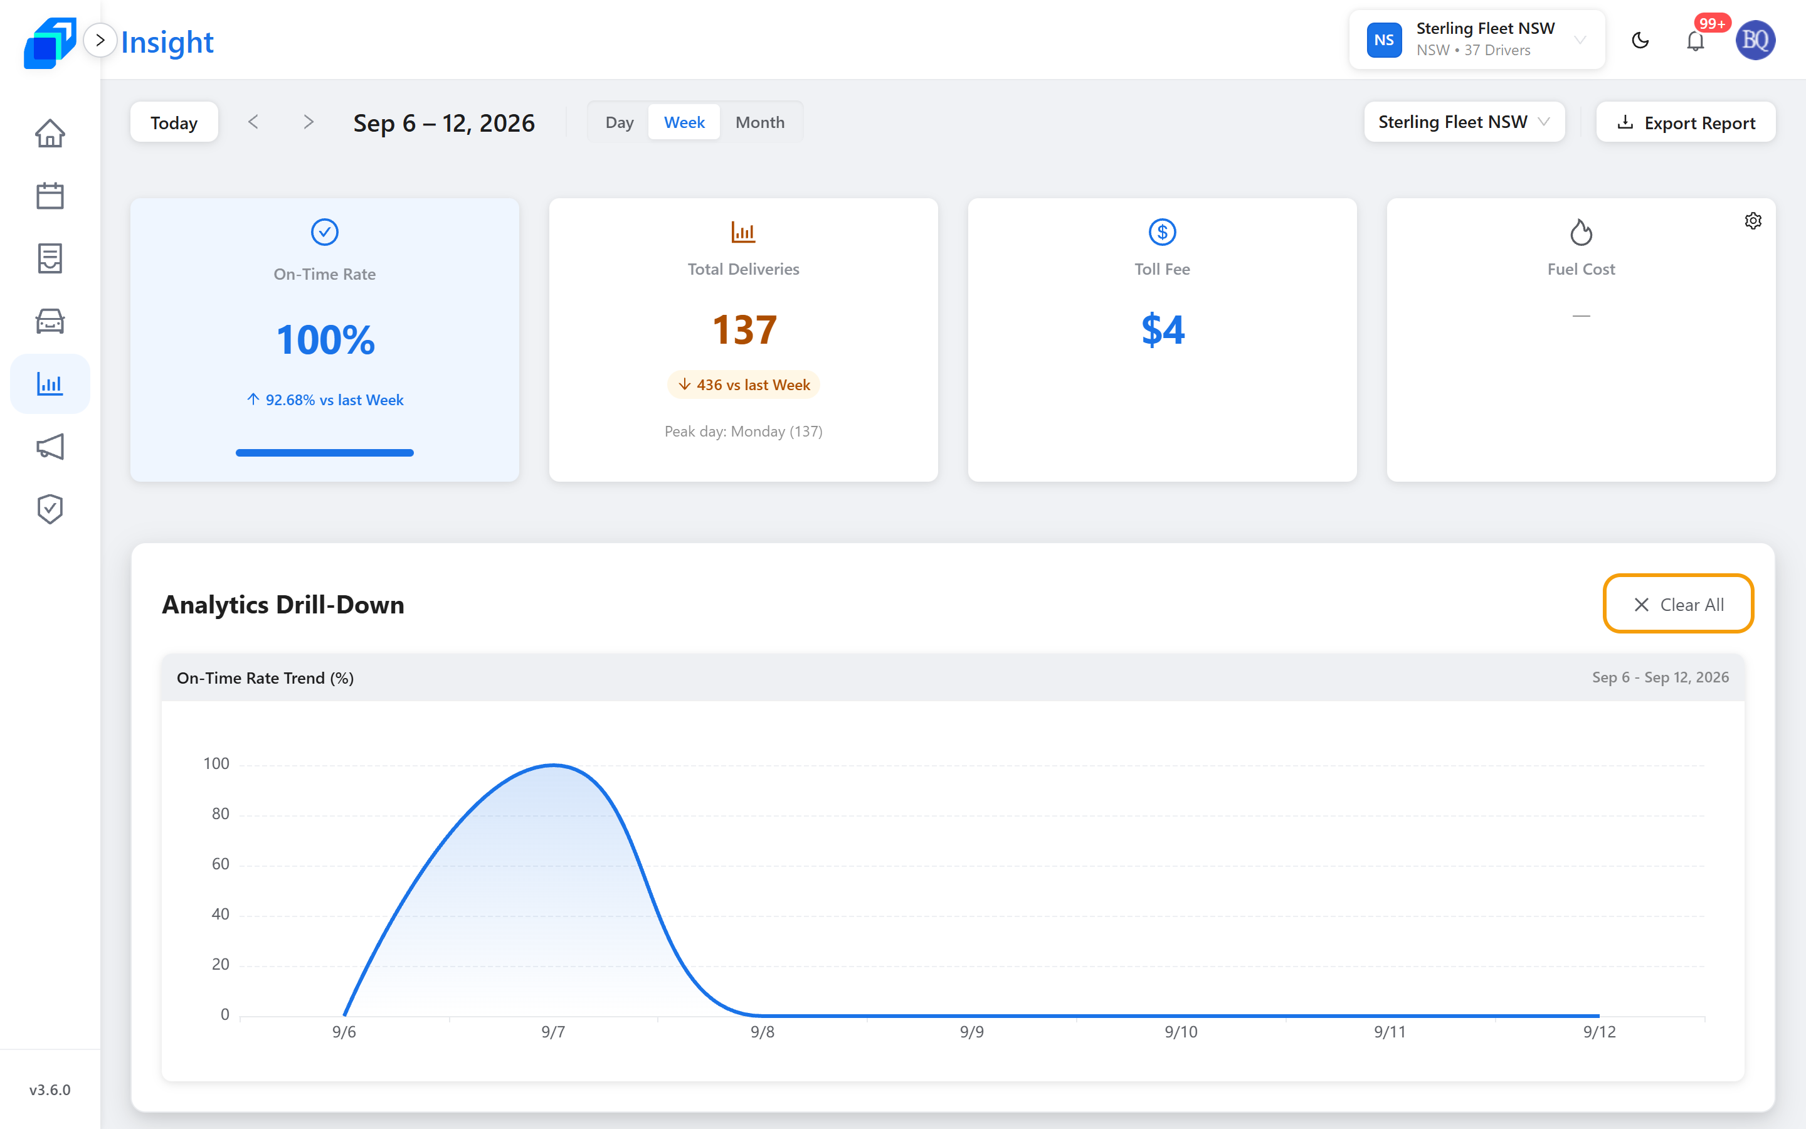Open the calendar schedule sidebar icon
Image resolution: width=1806 pixels, height=1129 pixels.
click(50, 196)
